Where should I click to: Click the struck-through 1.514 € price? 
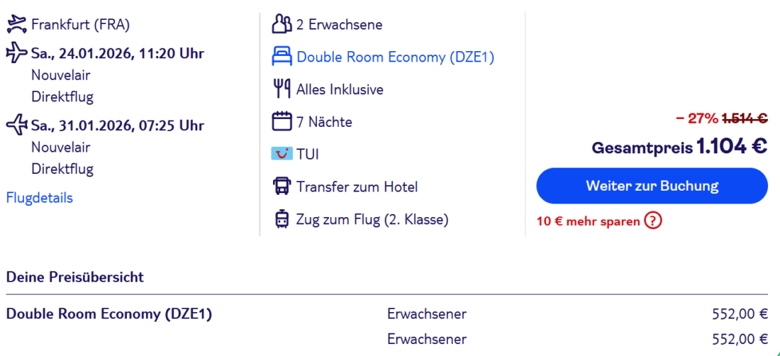[745, 118]
